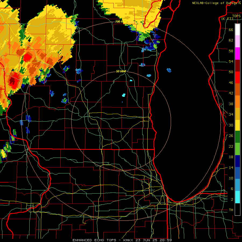Select the navy blue legend swatch
Viewport: 242px width, 242px height.
[237, 161]
